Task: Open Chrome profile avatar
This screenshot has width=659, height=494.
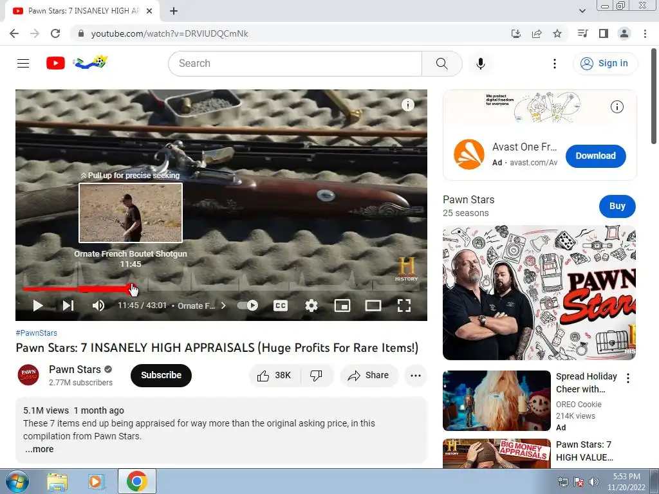Action: [624, 33]
